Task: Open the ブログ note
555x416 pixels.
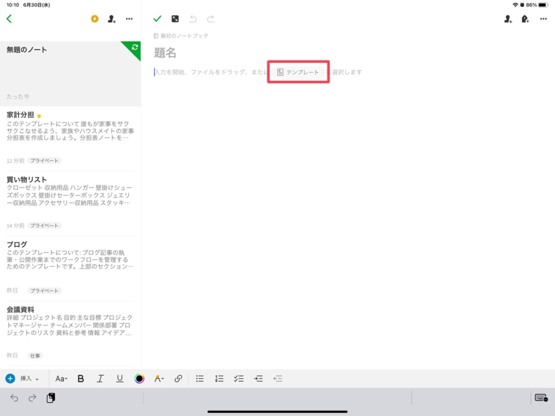Action: click(70, 269)
